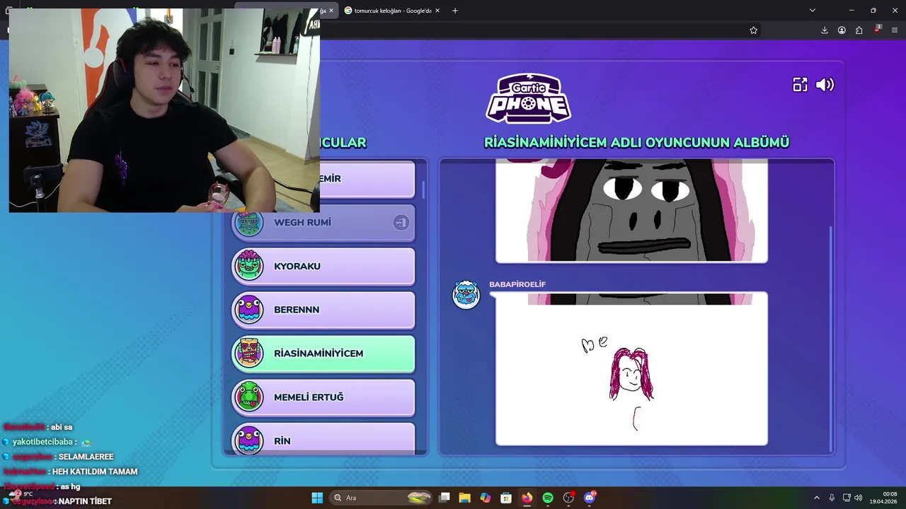Click chat message 'SELAMLAEREE'

86,457
